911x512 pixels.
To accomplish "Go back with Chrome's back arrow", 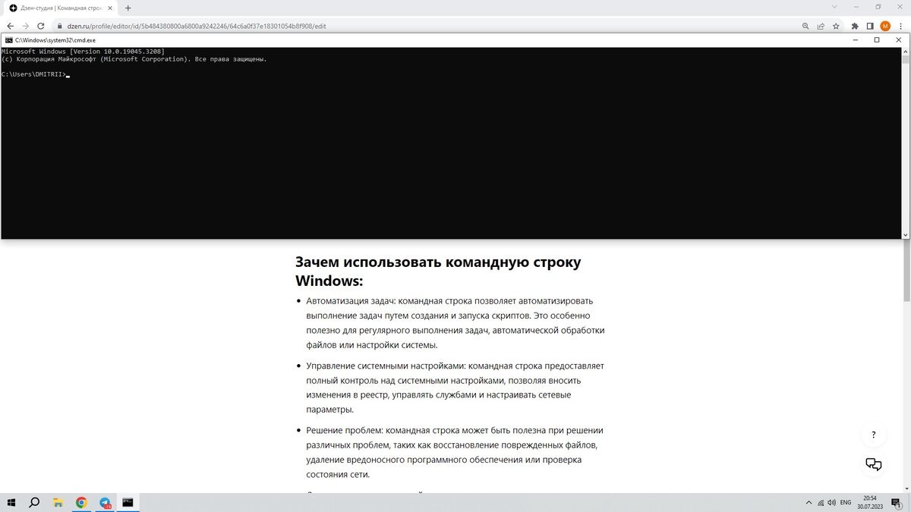I will click(11, 26).
